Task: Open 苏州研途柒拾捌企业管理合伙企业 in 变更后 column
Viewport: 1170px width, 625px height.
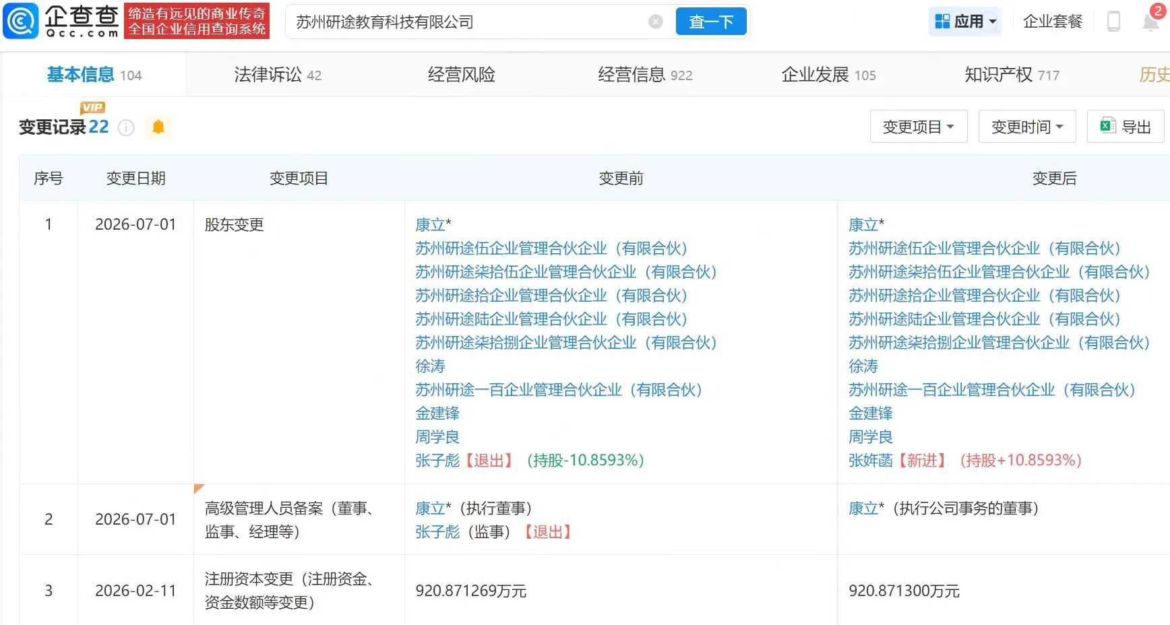Action: point(999,343)
